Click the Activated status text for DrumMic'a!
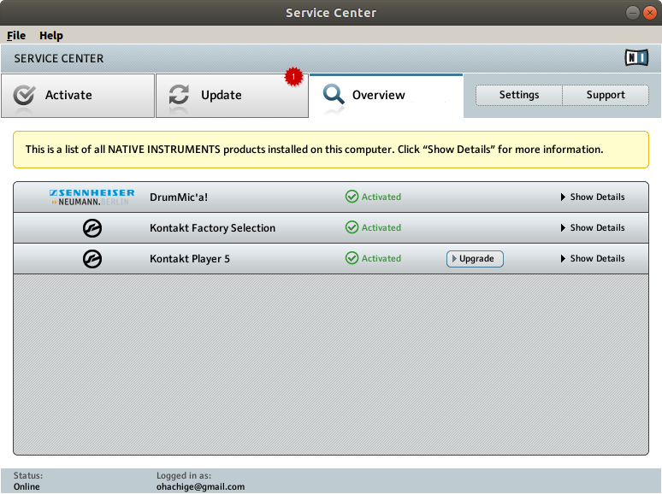This screenshot has height=494, width=662. click(381, 197)
